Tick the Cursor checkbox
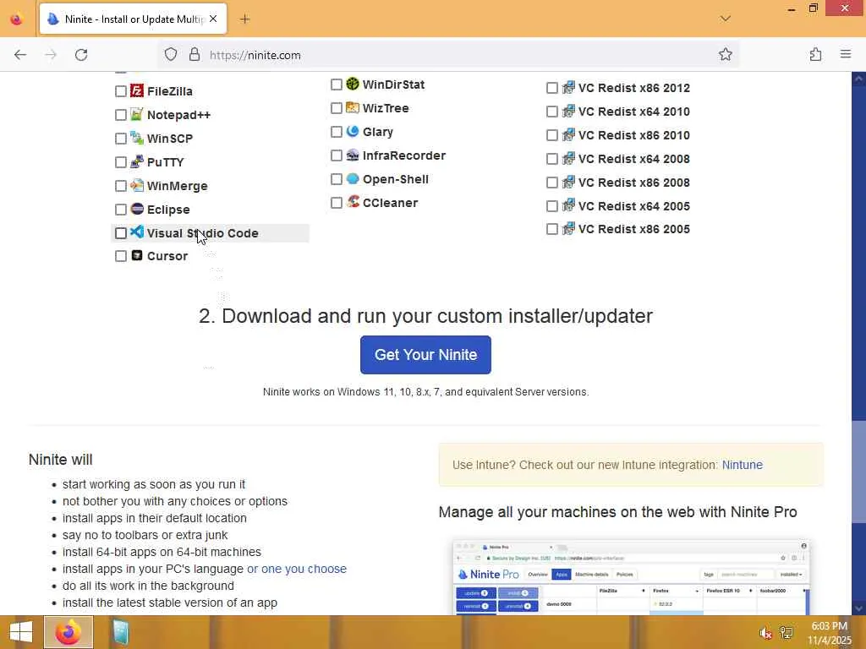This screenshot has width=866, height=649. [121, 256]
